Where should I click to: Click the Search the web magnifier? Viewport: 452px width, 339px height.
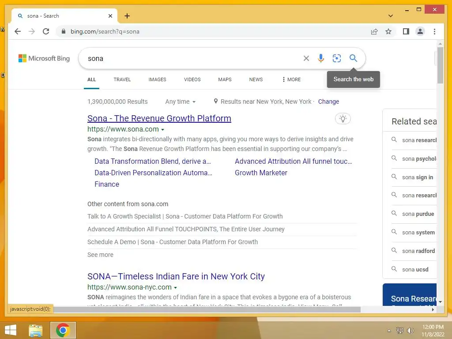click(x=353, y=58)
